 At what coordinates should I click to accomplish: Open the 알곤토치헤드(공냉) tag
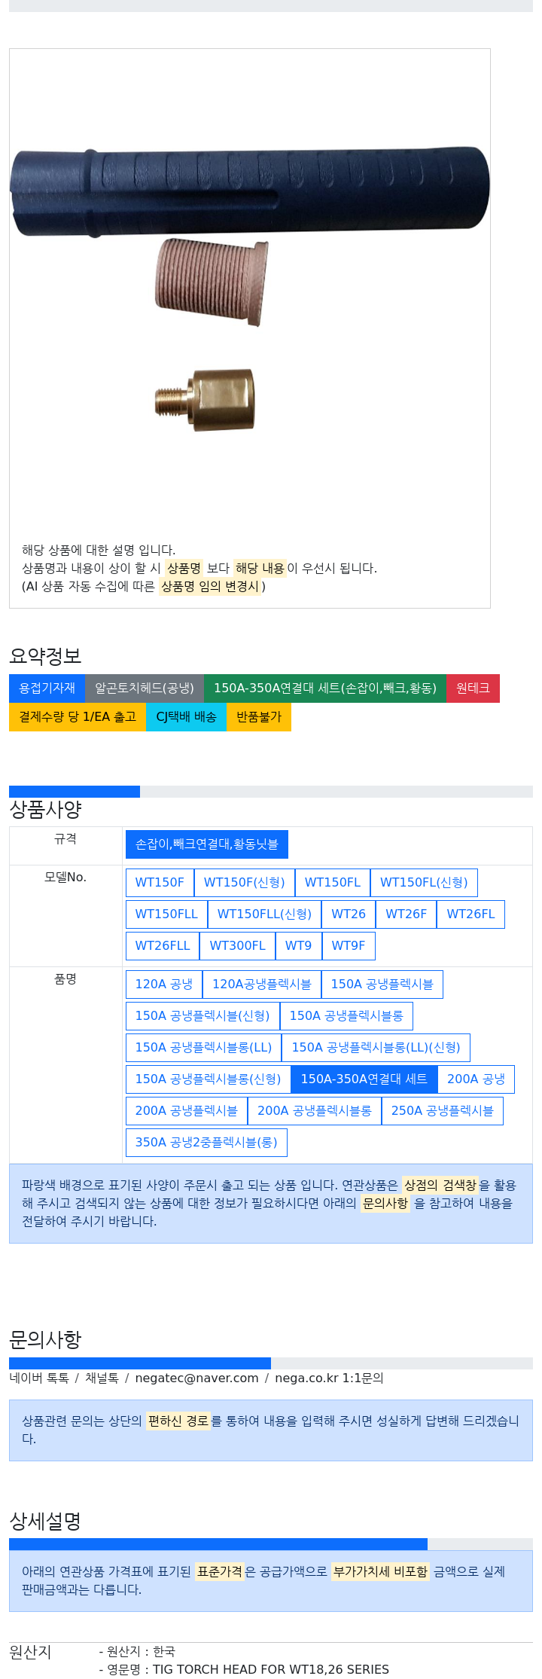pyautogui.click(x=145, y=688)
